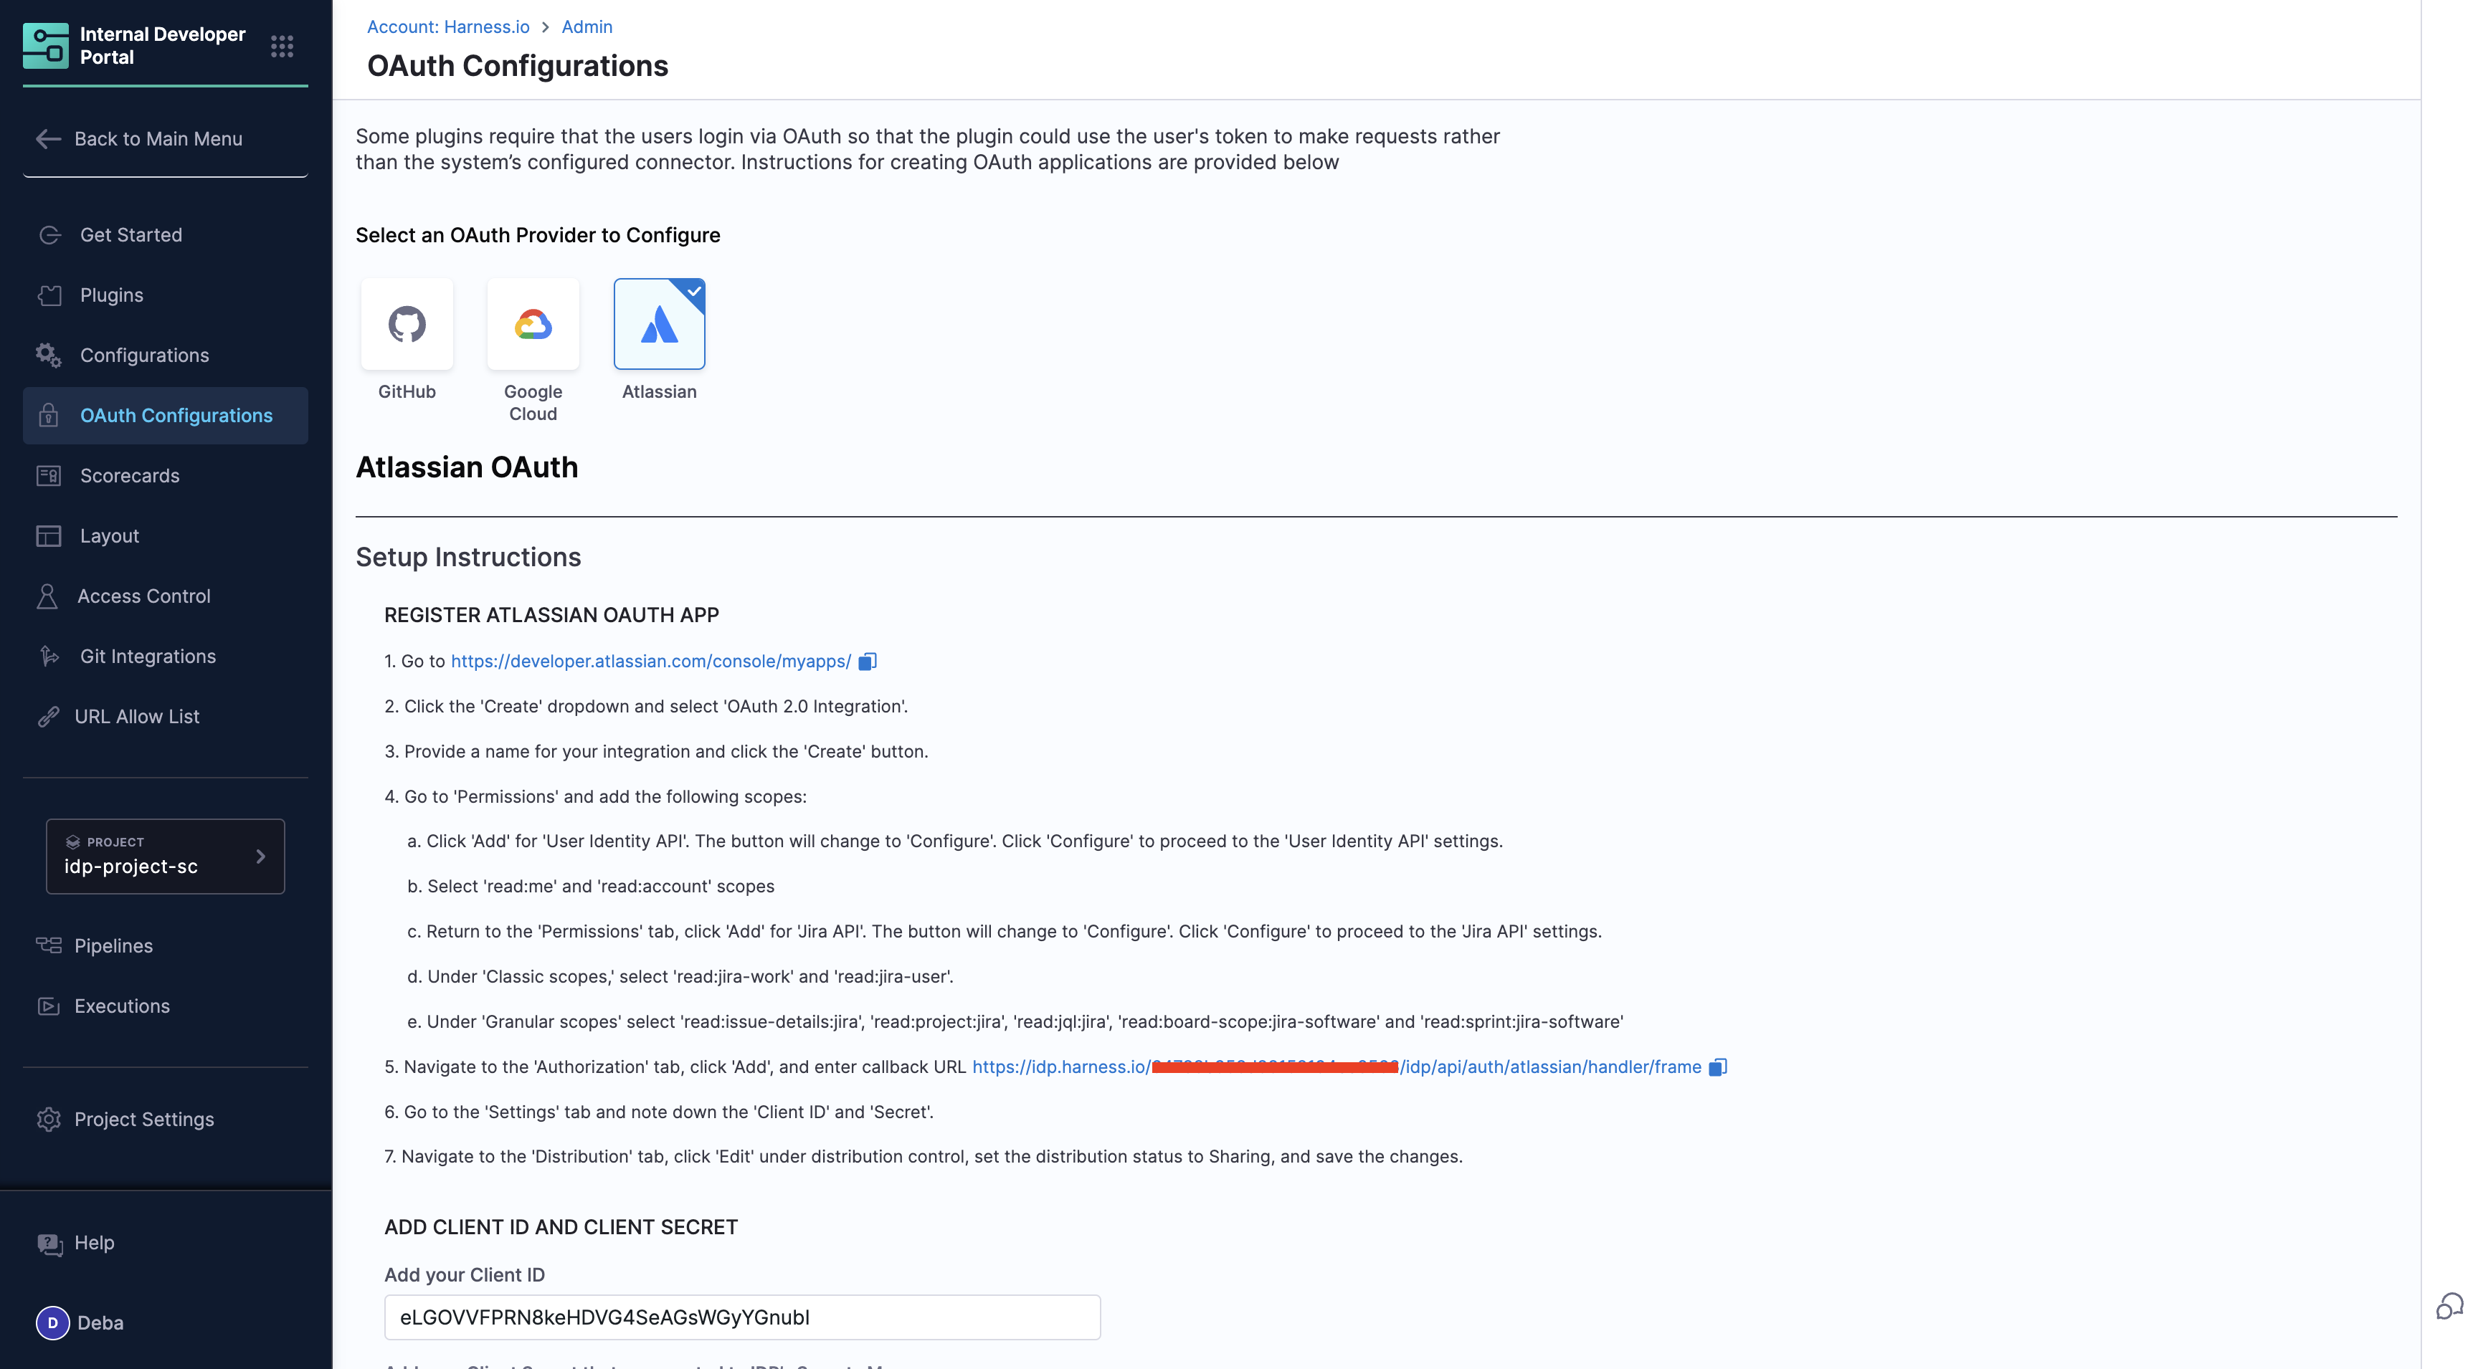This screenshot has width=2478, height=1369.
Task: Select GitHub as the OAuth provider
Action: pyautogui.click(x=407, y=325)
